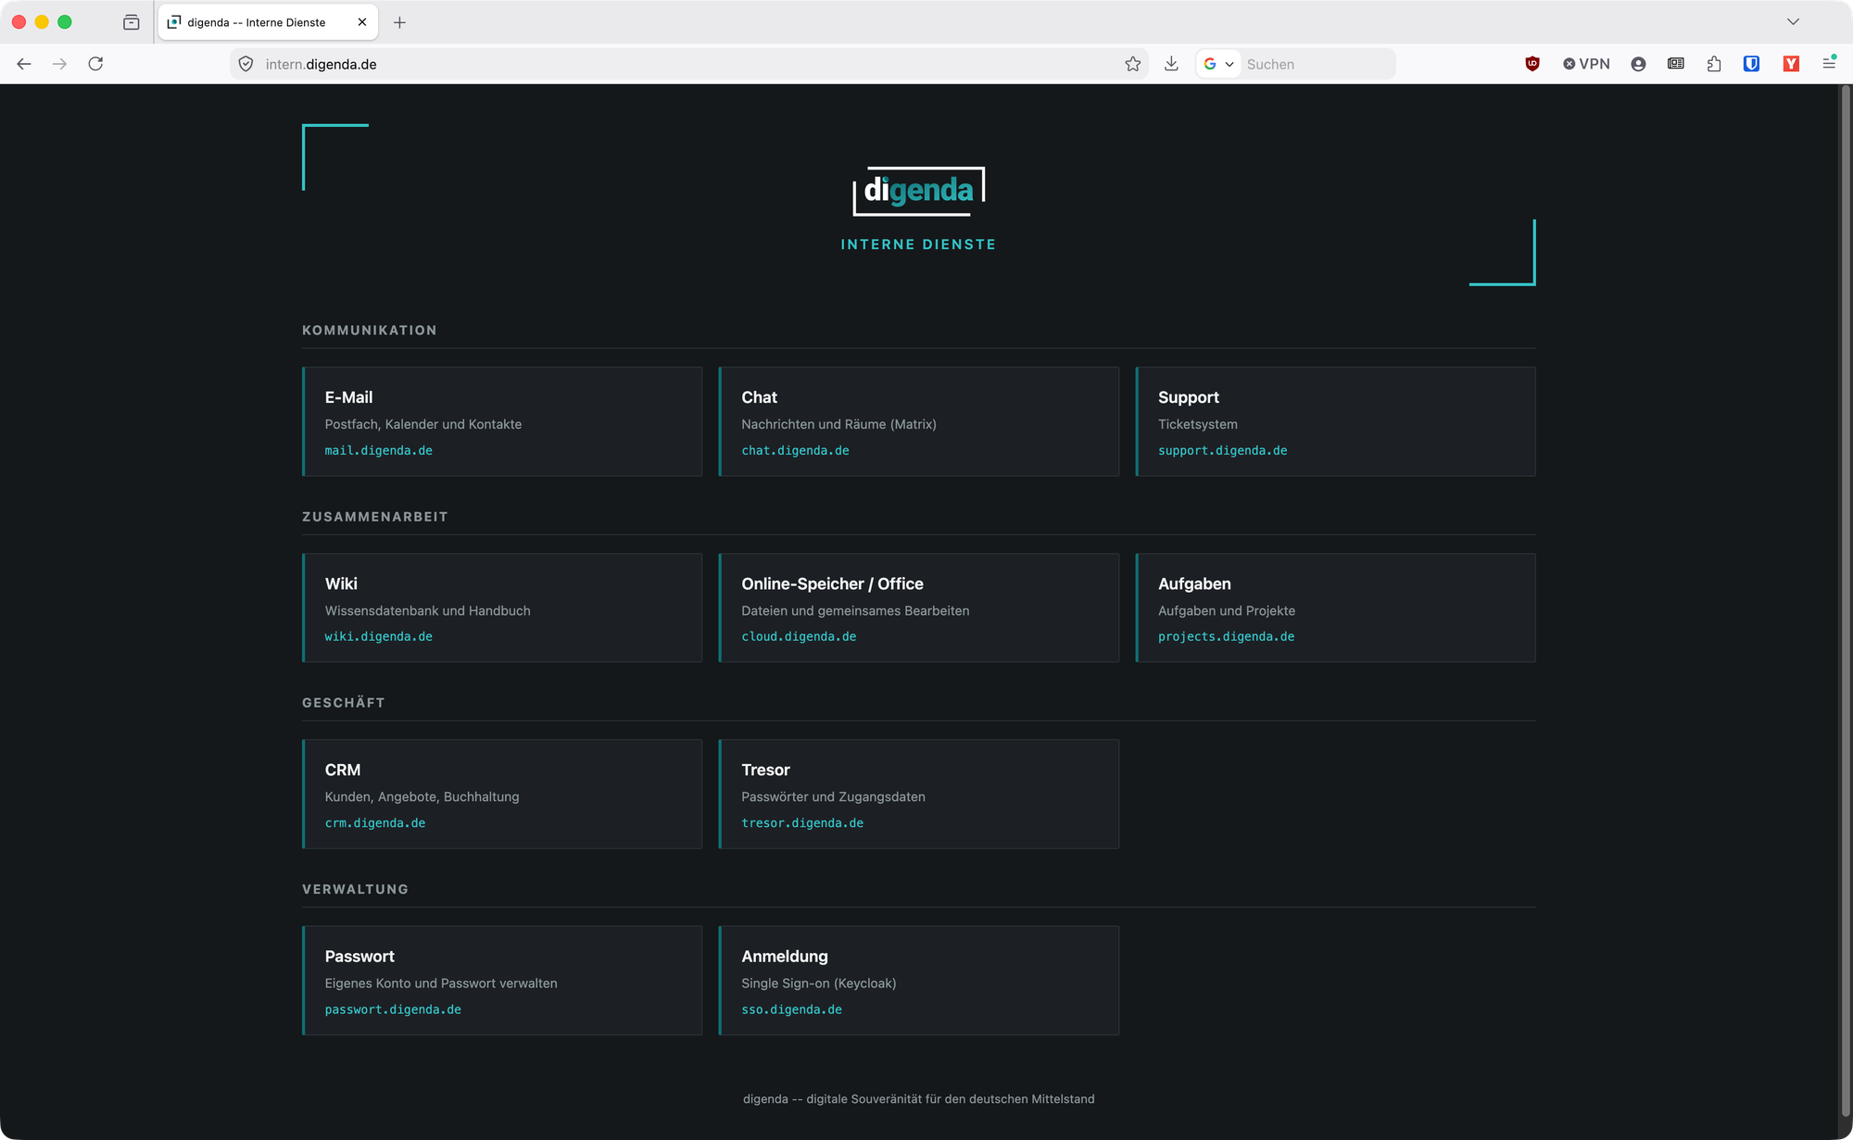
Task: Click the footer text about digitale Souveränität
Action: [x=918, y=1099]
